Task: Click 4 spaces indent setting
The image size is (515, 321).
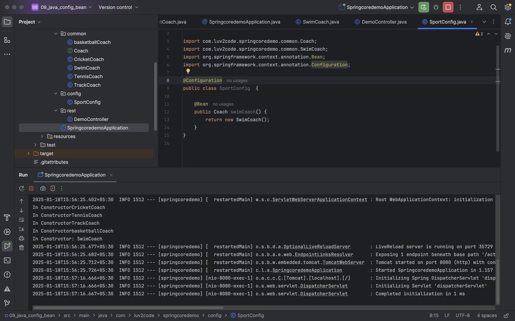Action: [487, 315]
